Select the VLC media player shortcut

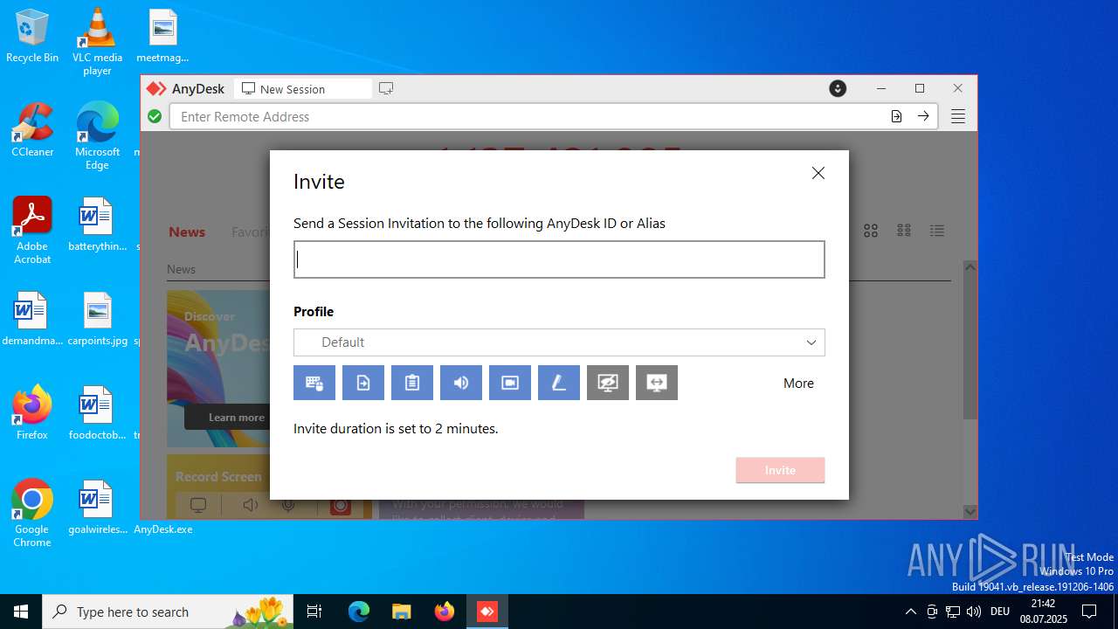pos(97,41)
